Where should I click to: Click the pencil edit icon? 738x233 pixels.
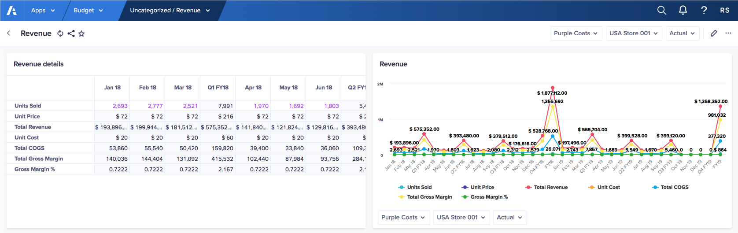click(714, 33)
